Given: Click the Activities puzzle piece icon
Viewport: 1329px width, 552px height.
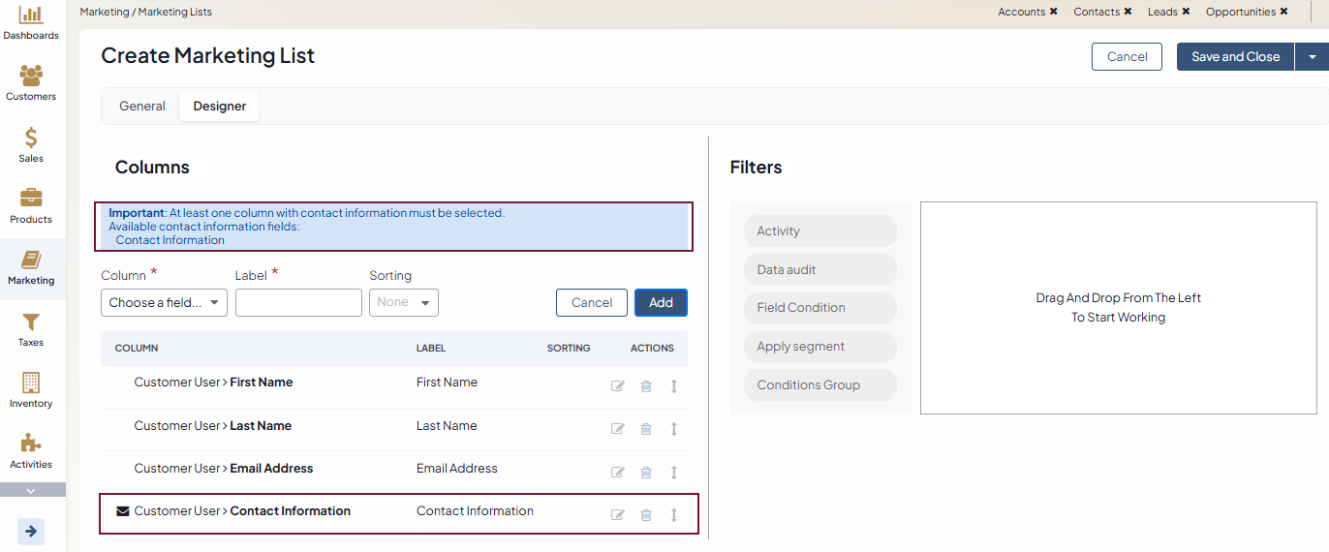Looking at the screenshot, I should [31, 444].
